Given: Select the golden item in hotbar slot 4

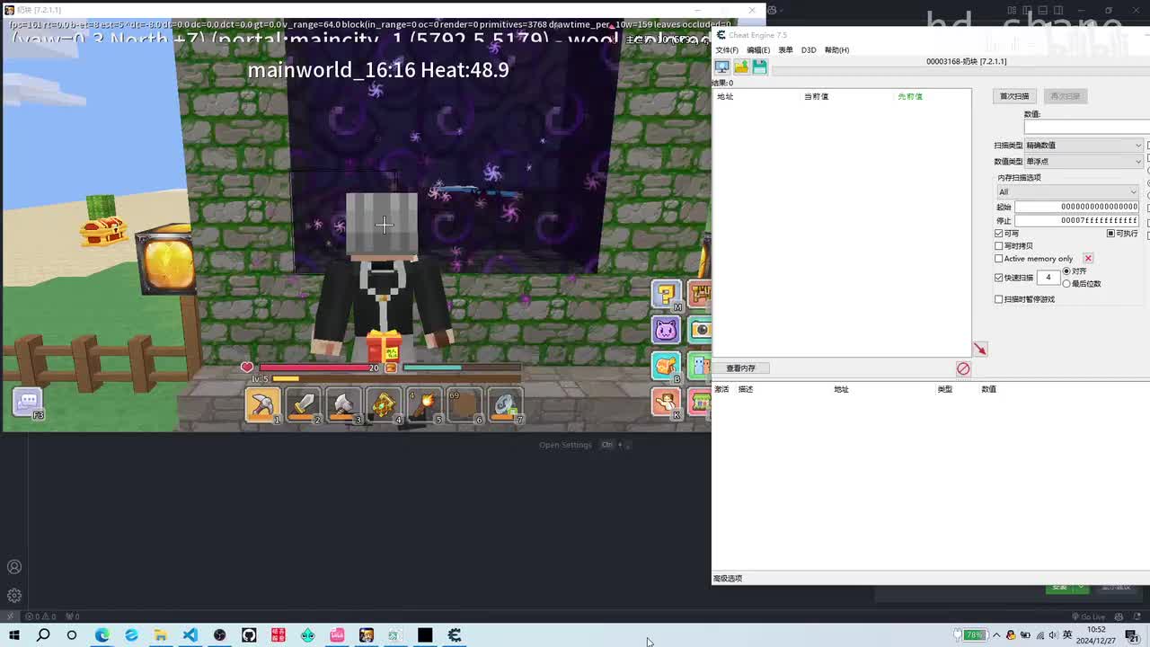Looking at the screenshot, I should tap(384, 405).
